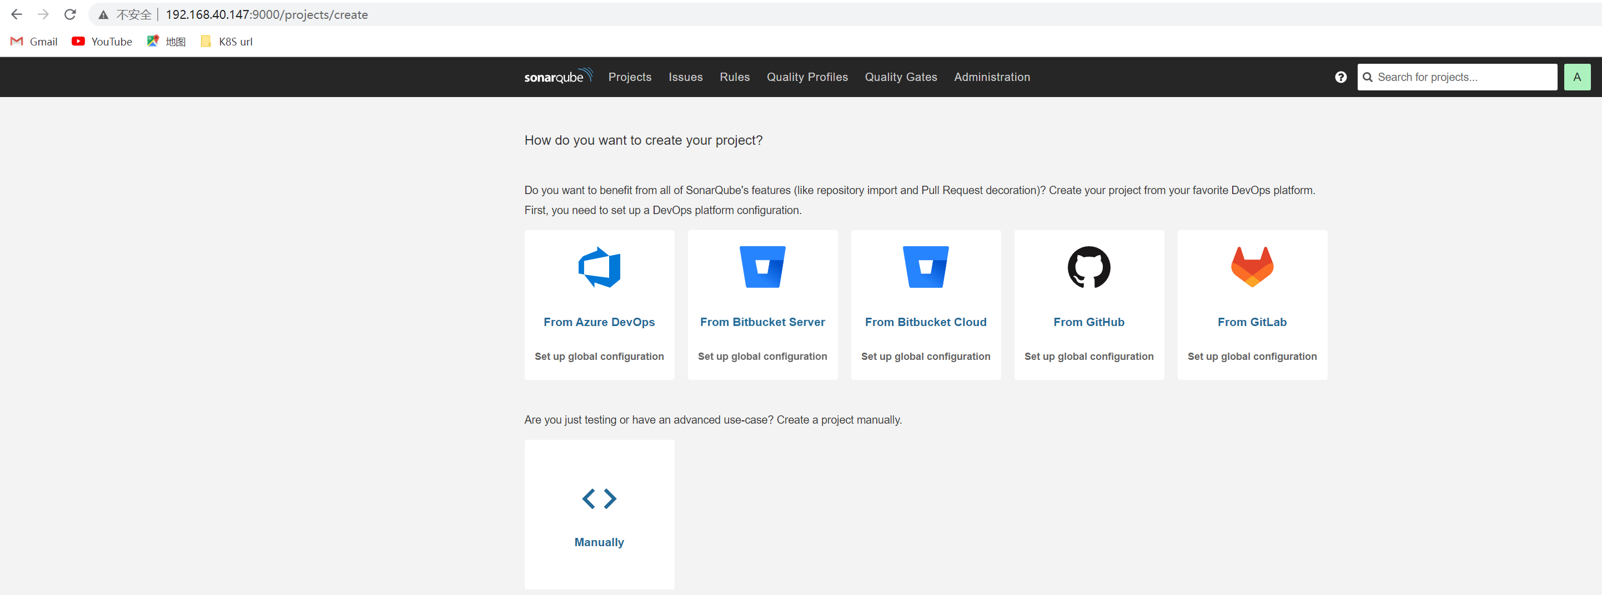Go back using browser back arrow

(17, 14)
